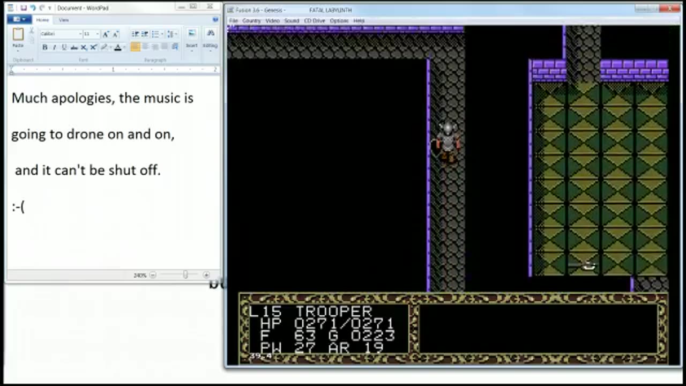
Task: Save the WordPad document via quick access
Action: pyautogui.click(x=24, y=8)
